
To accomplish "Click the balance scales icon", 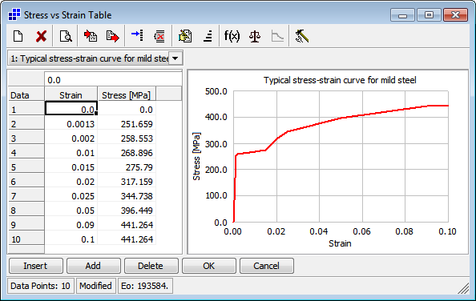I will pyautogui.click(x=255, y=36).
